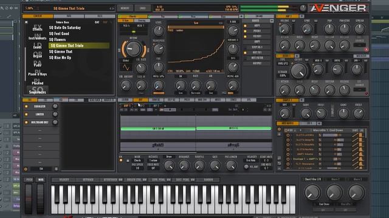Open the Start Note dropdown

(x=266, y=160)
